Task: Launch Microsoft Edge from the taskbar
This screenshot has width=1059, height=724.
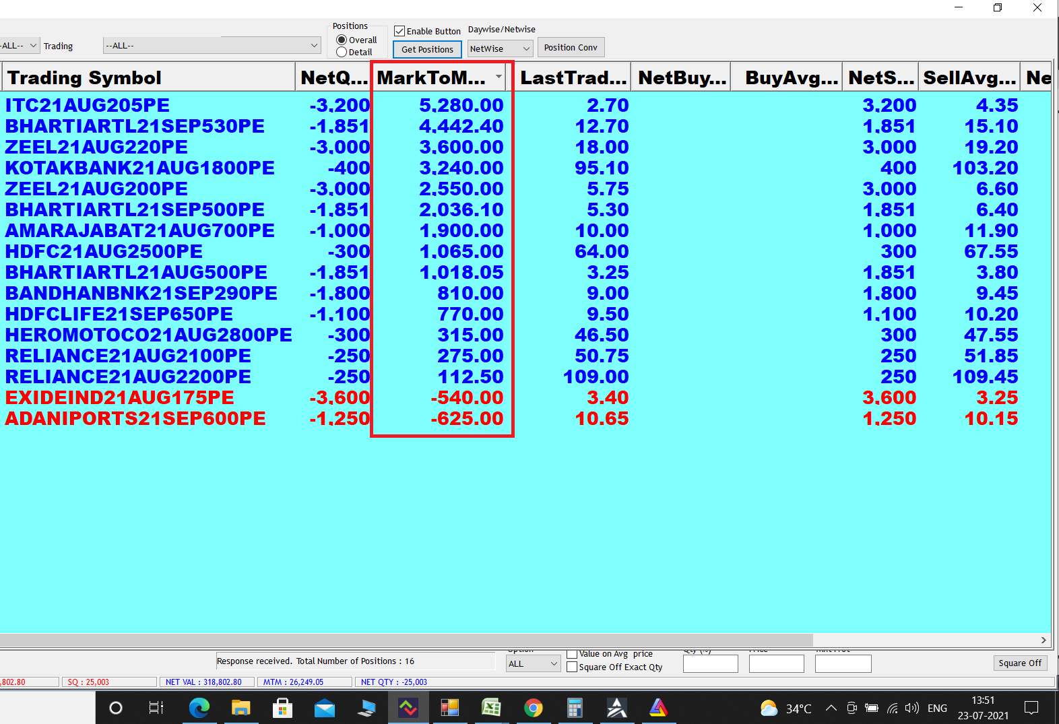Action: pos(199,708)
